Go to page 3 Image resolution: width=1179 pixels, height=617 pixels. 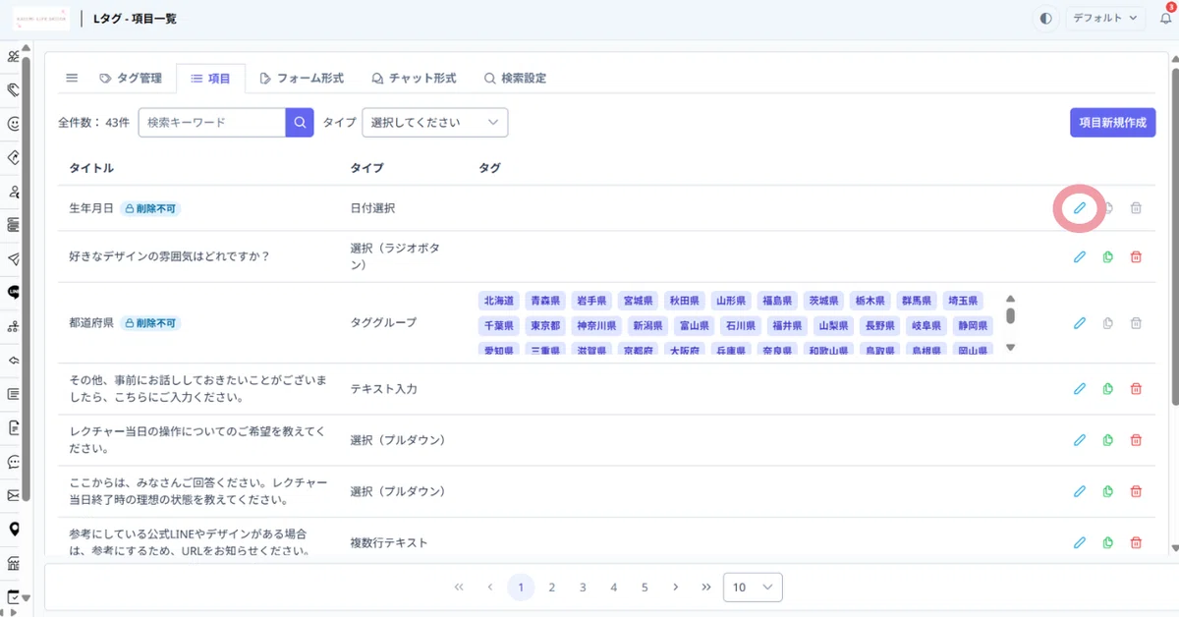(x=583, y=588)
